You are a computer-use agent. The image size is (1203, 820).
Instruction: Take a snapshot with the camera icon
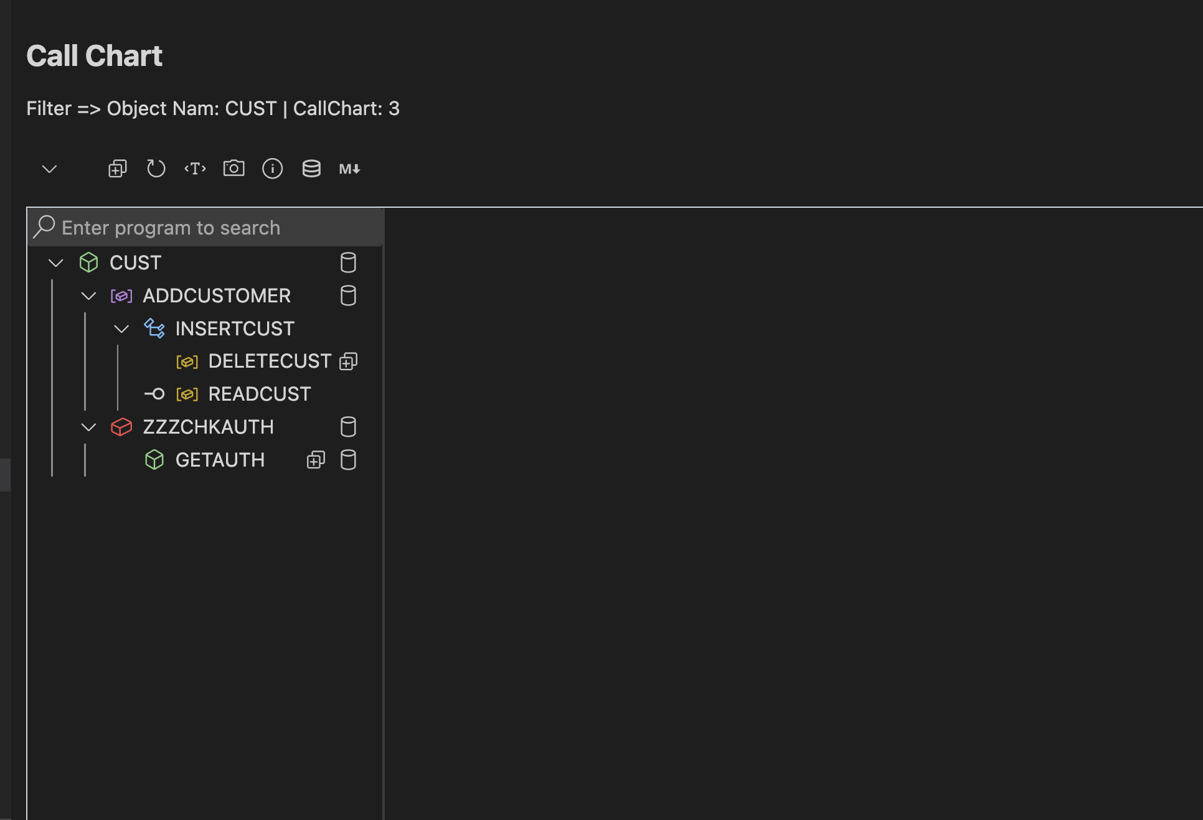pyautogui.click(x=234, y=169)
